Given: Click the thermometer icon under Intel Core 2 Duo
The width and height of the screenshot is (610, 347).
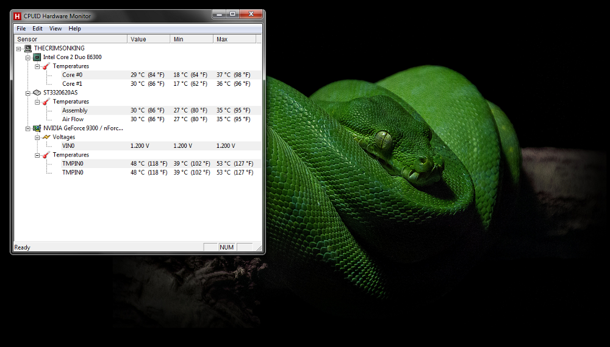Looking at the screenshot, I should coord(46,66).
